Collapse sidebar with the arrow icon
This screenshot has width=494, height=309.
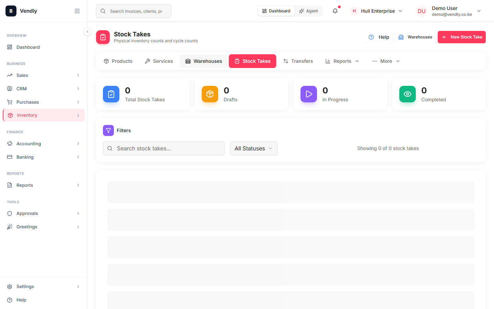coord(87,32)
